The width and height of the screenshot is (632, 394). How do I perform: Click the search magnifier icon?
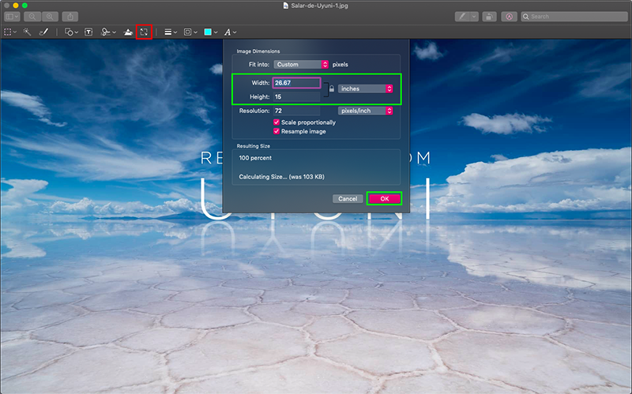525,17
